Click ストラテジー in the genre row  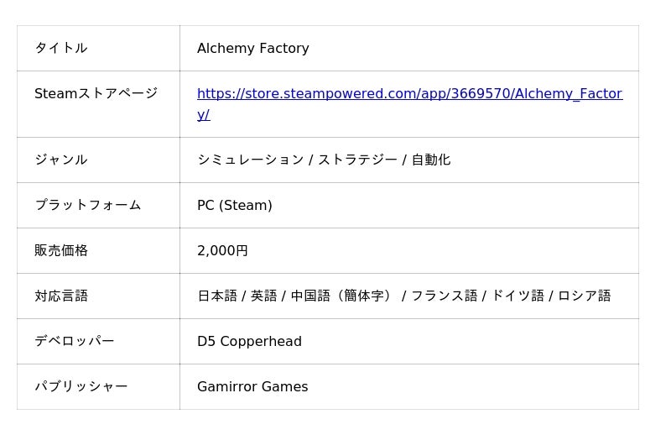click(357, 160)
